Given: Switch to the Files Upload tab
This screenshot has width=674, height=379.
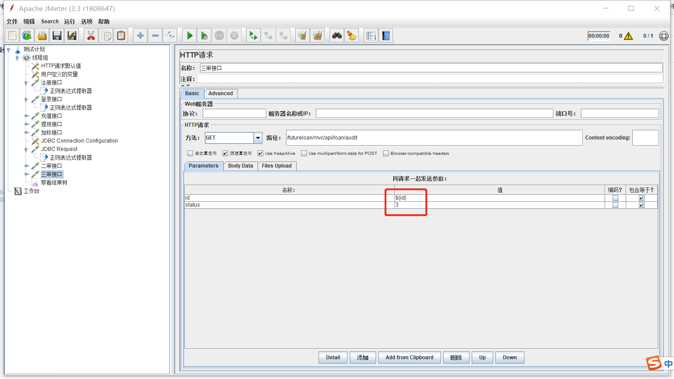Looking at the screenshot, I should coord(277,166).
